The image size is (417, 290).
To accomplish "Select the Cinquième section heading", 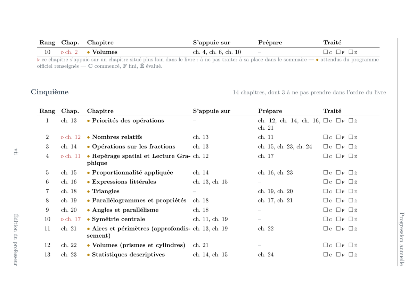I will tap(50, 92).
